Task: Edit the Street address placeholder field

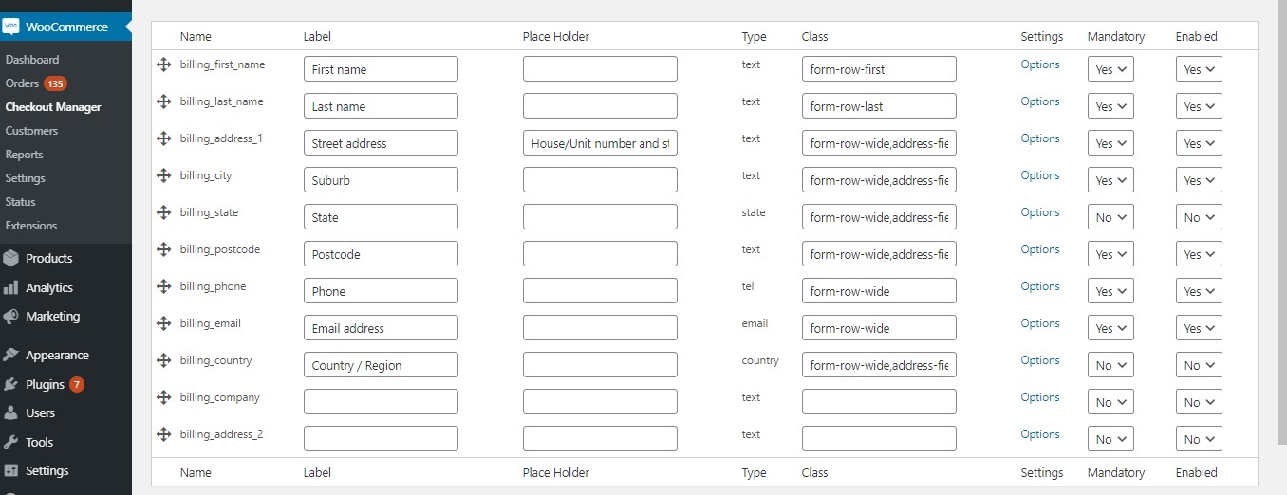Action: (600, 143)
